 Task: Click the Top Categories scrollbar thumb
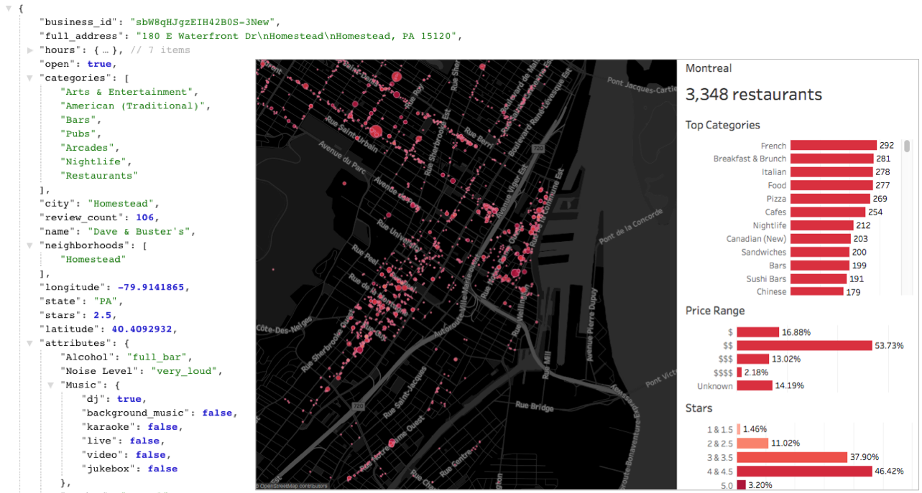[907, 146]
